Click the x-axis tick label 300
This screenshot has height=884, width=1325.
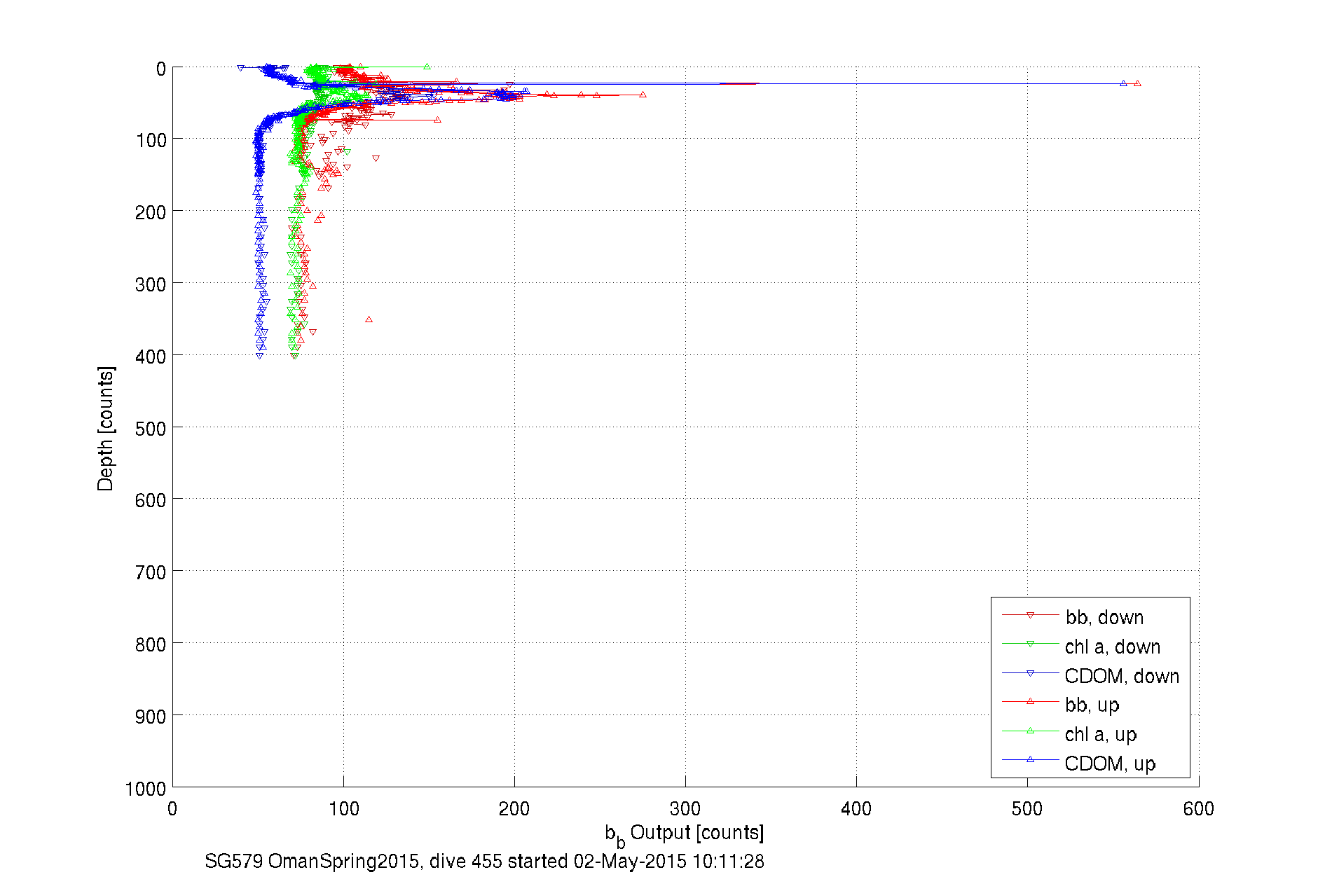tap(685, 809)
